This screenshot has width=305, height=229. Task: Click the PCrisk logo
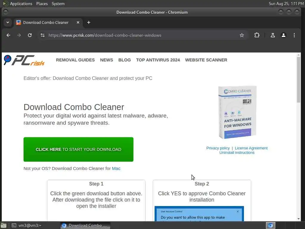tap(24, 60)
